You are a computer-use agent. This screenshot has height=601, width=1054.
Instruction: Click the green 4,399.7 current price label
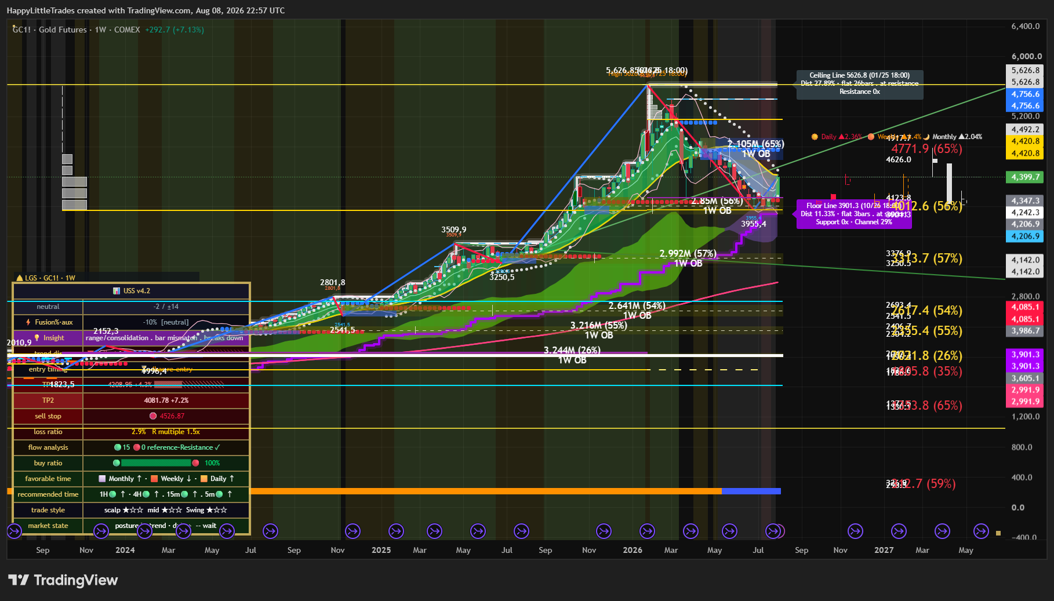coord(1026,177)
